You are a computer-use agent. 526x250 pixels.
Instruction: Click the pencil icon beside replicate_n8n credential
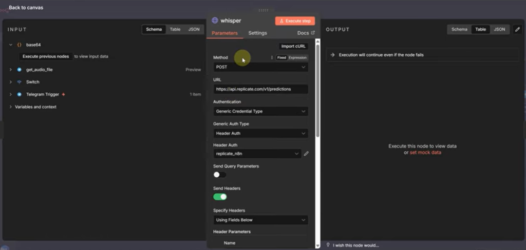[x=307, y=154]
